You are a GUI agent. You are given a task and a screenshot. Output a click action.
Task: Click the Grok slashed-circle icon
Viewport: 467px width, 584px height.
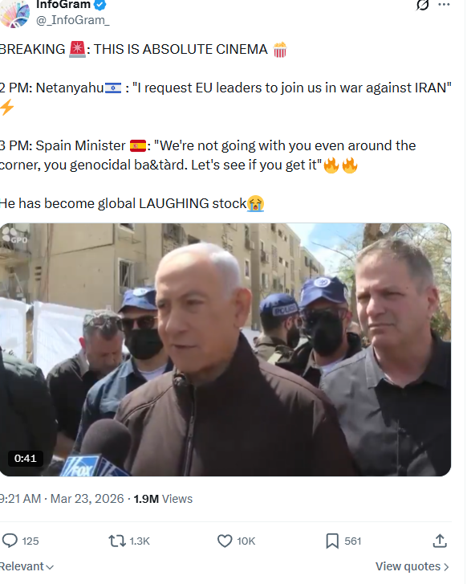[422, 5]
